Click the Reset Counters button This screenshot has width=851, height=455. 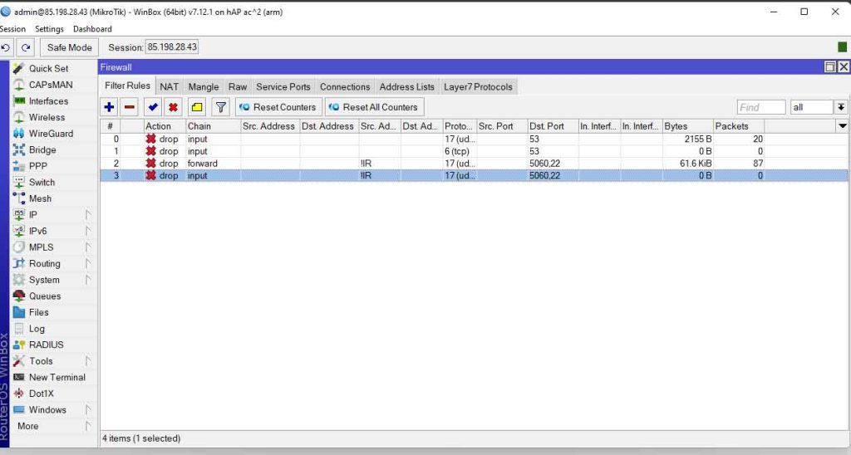coord(278,107)
